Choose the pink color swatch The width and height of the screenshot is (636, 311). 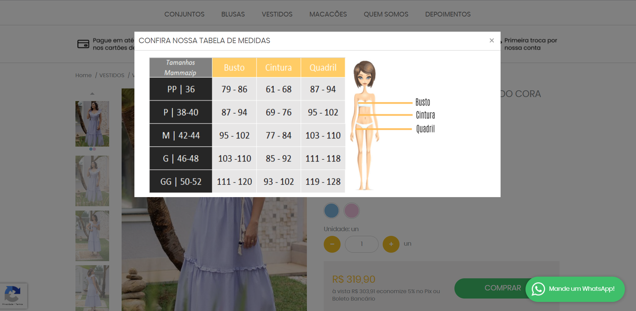click(x=352, y=211)
